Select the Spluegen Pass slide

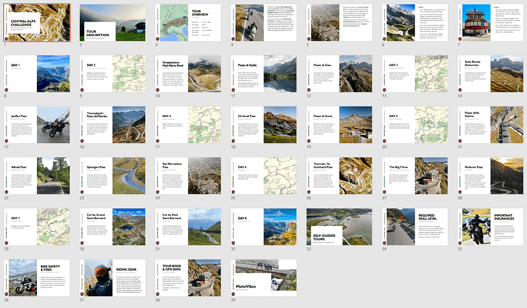112,176
